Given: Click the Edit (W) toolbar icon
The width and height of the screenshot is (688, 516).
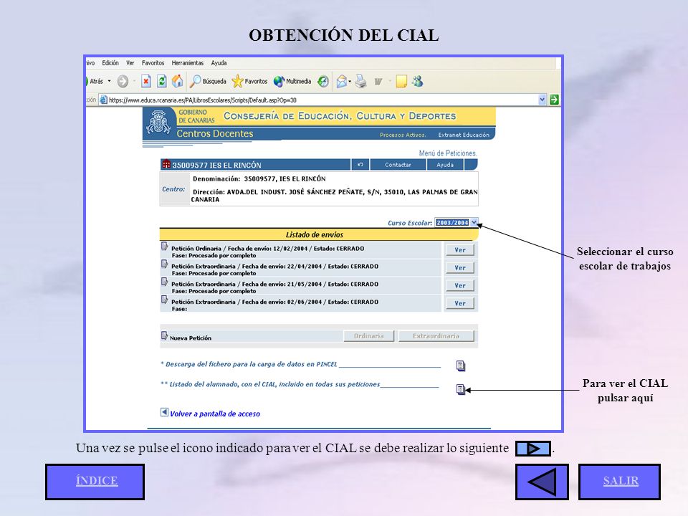Looking at the screenshot, I should pyautogui.click(x=378, y=81).
